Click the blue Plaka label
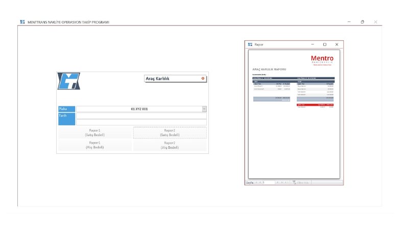This screenshot has width=405, height=228. (66, 109)
